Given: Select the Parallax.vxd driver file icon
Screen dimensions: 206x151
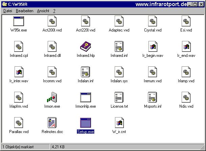Looking at the screenshot, I should point(19,123).
